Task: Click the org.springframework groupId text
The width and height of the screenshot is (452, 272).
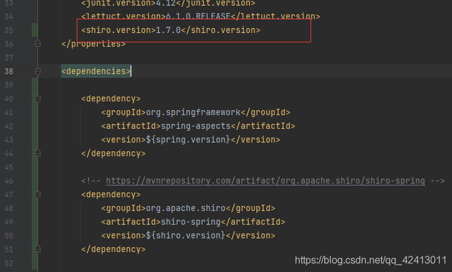Action: tap(193, 112)
